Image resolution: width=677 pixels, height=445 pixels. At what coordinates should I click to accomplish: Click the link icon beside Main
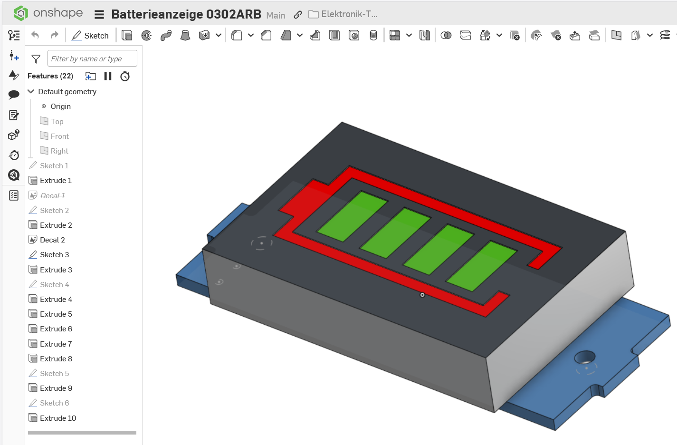(x=298, y=15)
